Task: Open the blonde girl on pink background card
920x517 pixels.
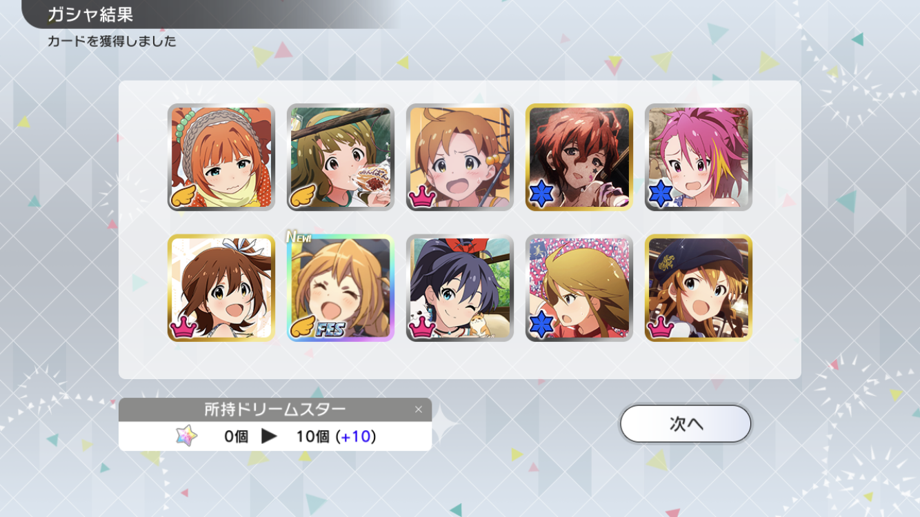Action: point(579,288)
